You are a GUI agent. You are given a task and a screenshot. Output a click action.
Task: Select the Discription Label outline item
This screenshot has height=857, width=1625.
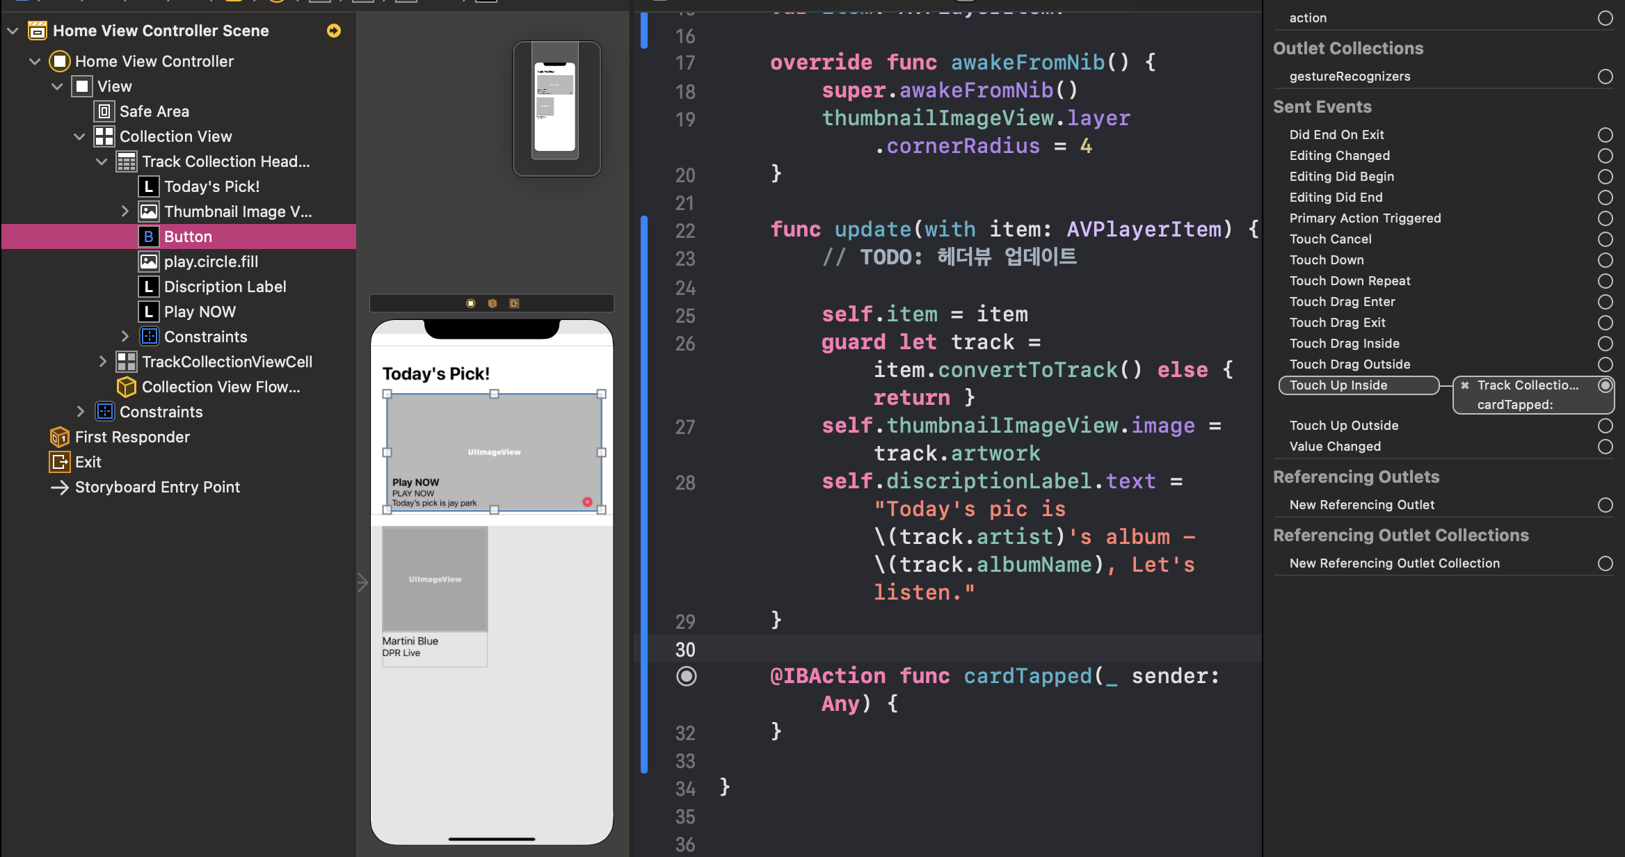[225, 287]
